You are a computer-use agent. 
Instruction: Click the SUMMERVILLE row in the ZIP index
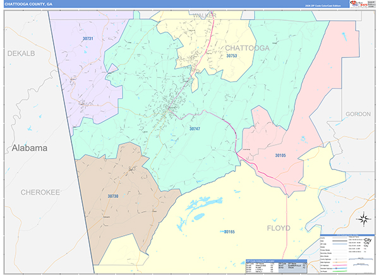[292, 266]
